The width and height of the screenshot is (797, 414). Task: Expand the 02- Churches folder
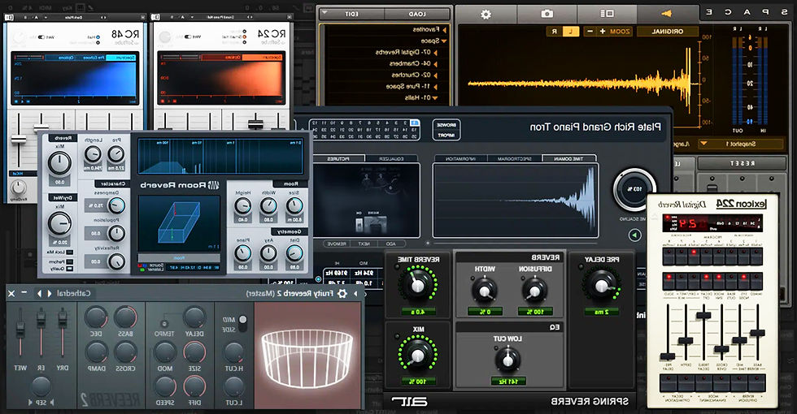pos(435,75)
